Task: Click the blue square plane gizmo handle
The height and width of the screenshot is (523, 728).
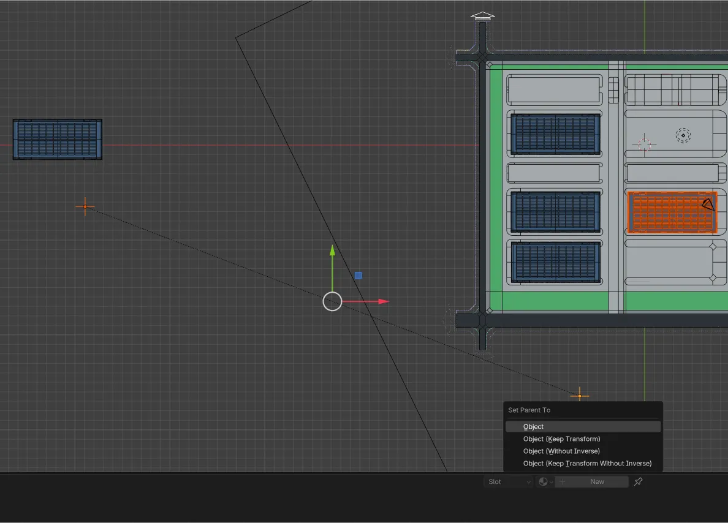Action: 358,276
